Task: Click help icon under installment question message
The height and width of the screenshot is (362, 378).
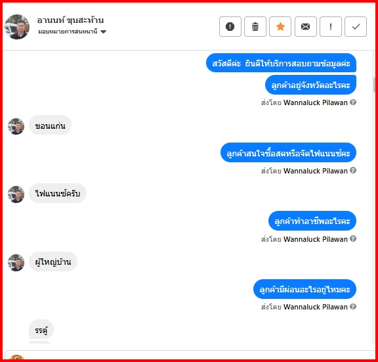Action: click(x=353, y=307)
